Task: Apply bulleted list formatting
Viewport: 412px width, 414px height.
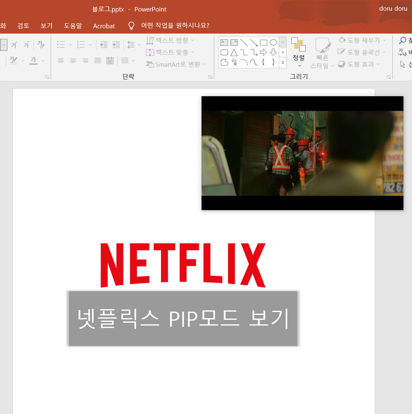Action: pyautogui.click(x=61, y=45)
